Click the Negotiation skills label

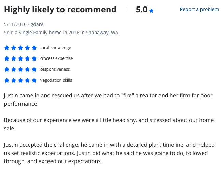pyautogui.click(x=56, y=80)
